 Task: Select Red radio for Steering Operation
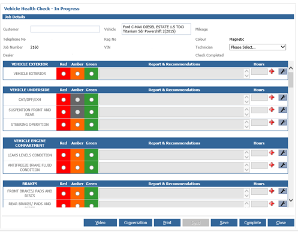pos(64,125)
